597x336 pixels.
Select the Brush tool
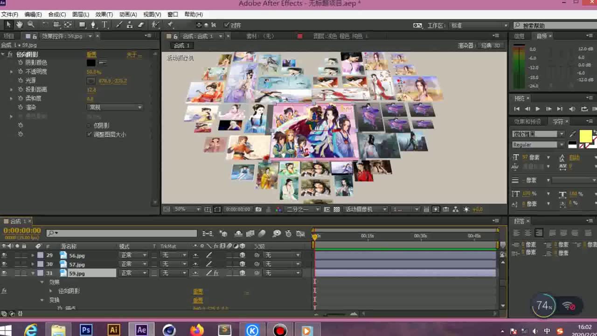point(119,25)
